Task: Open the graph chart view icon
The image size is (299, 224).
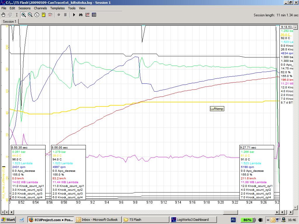Action: point(87,15)
